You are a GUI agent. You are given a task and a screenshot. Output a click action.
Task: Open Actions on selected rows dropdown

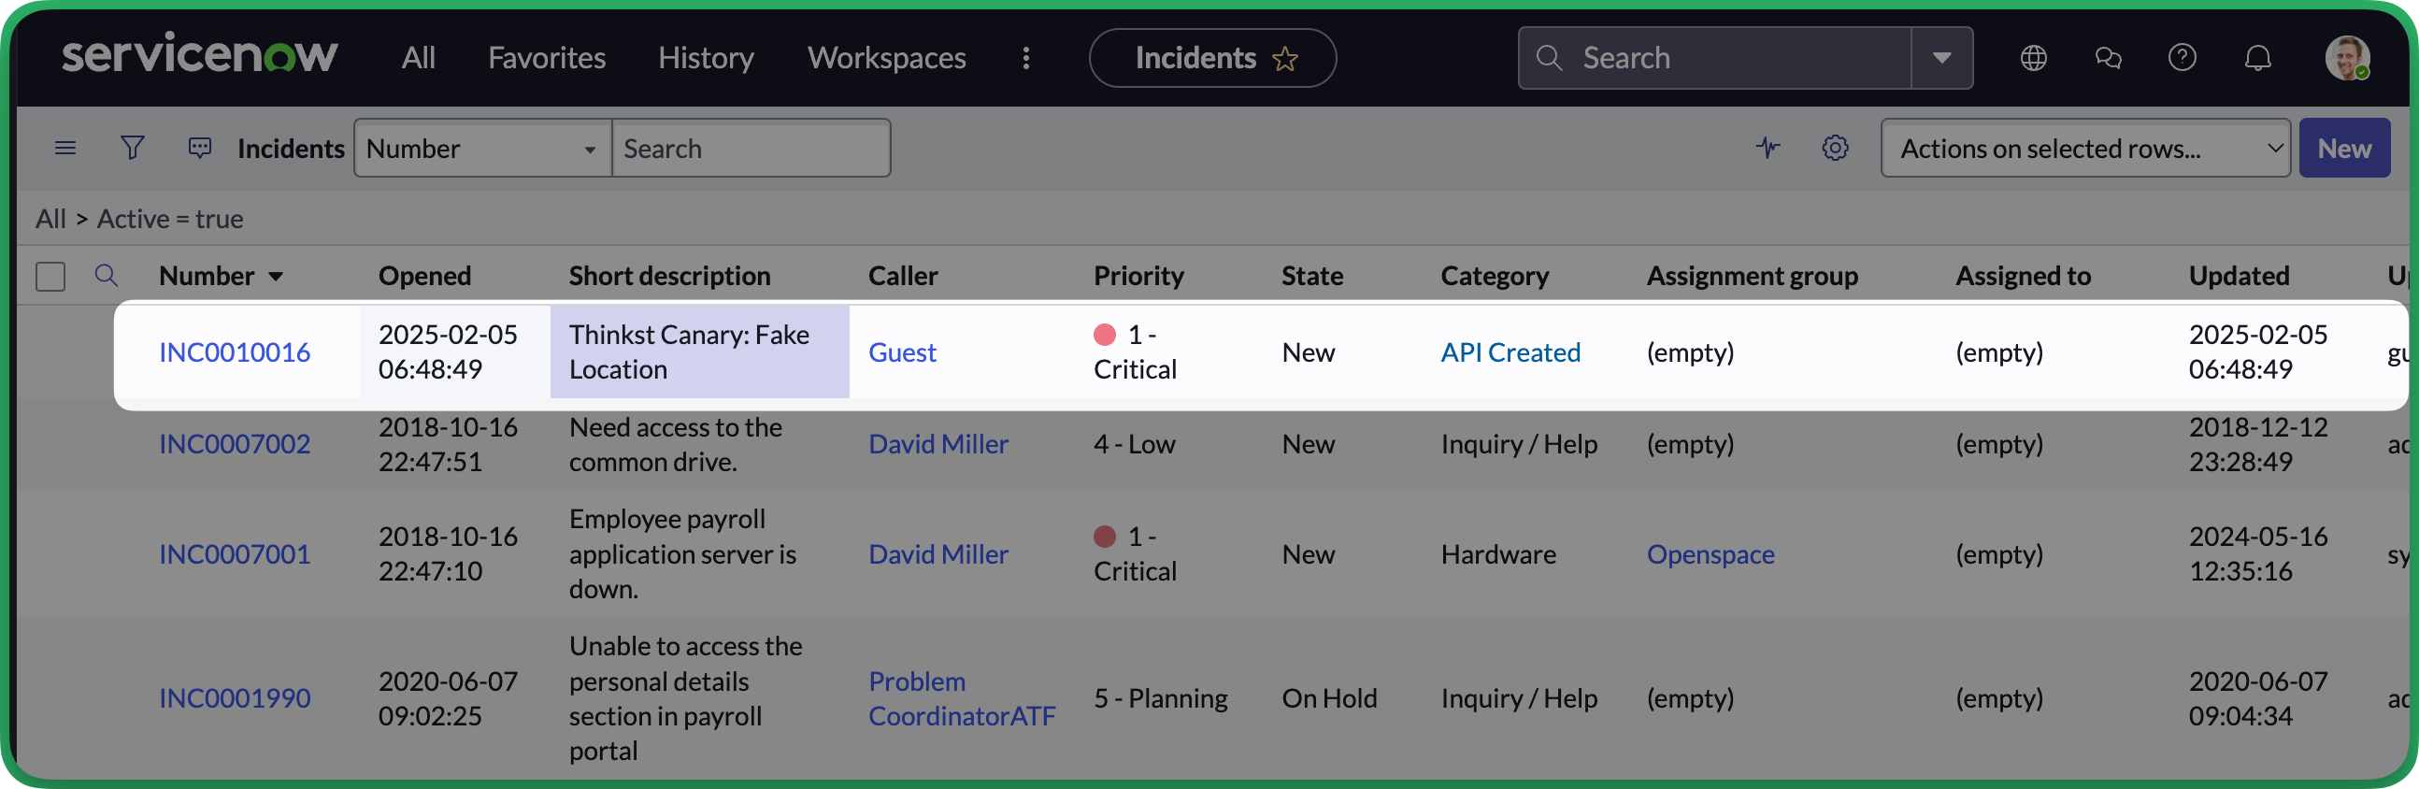(2084, 149)
